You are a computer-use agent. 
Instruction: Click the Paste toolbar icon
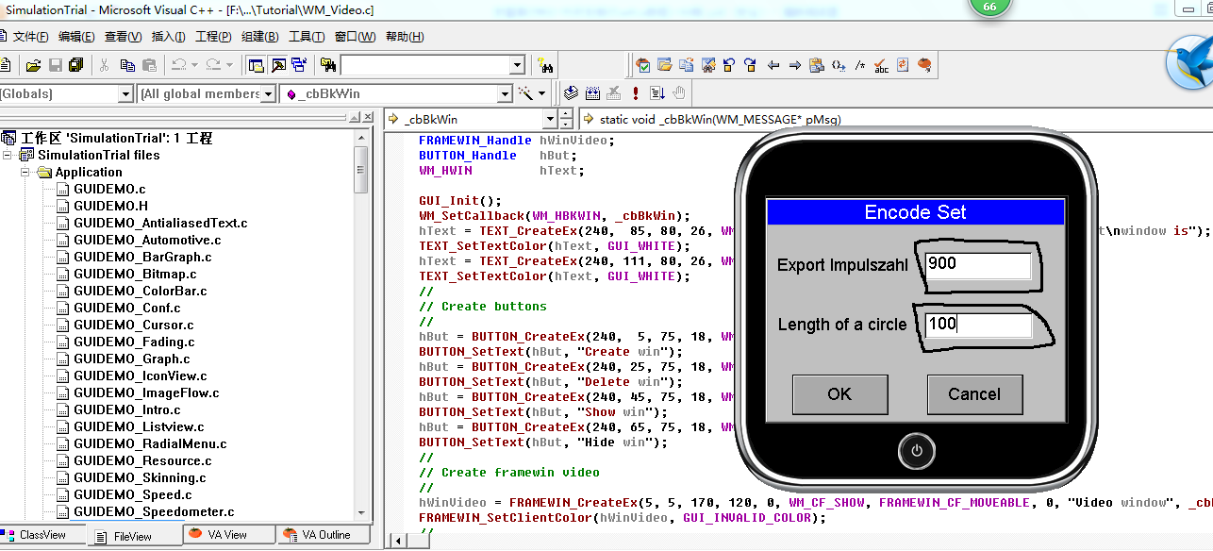click(x=149, y=65)
